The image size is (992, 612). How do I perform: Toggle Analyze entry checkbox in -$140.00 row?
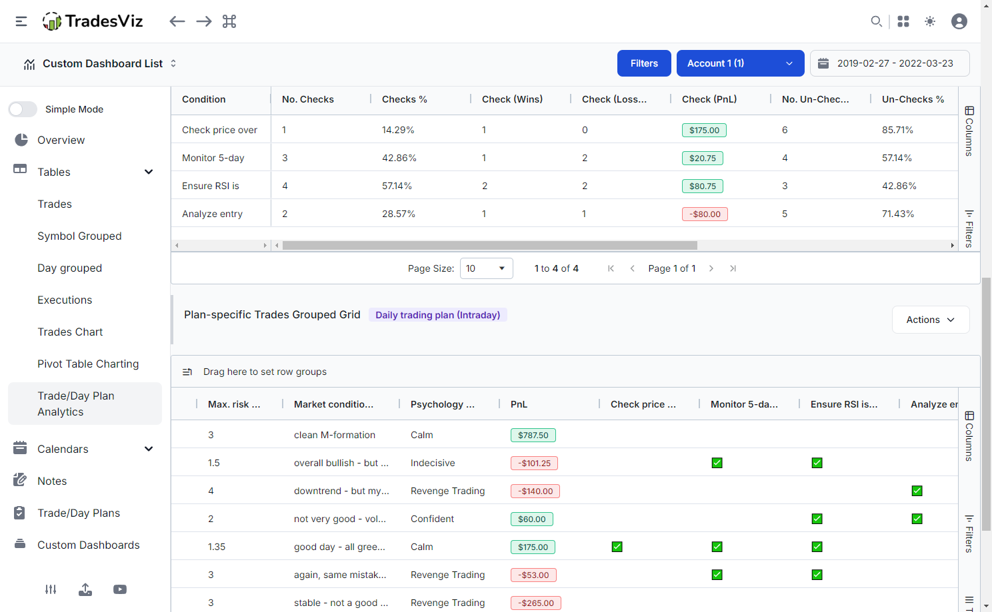pos(917,491)
